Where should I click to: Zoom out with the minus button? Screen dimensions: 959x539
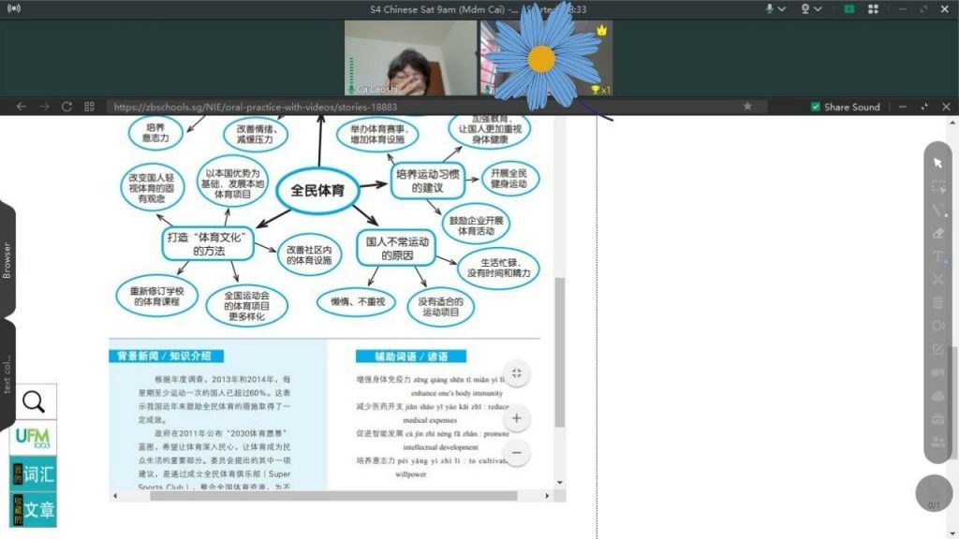click(516, 454)
